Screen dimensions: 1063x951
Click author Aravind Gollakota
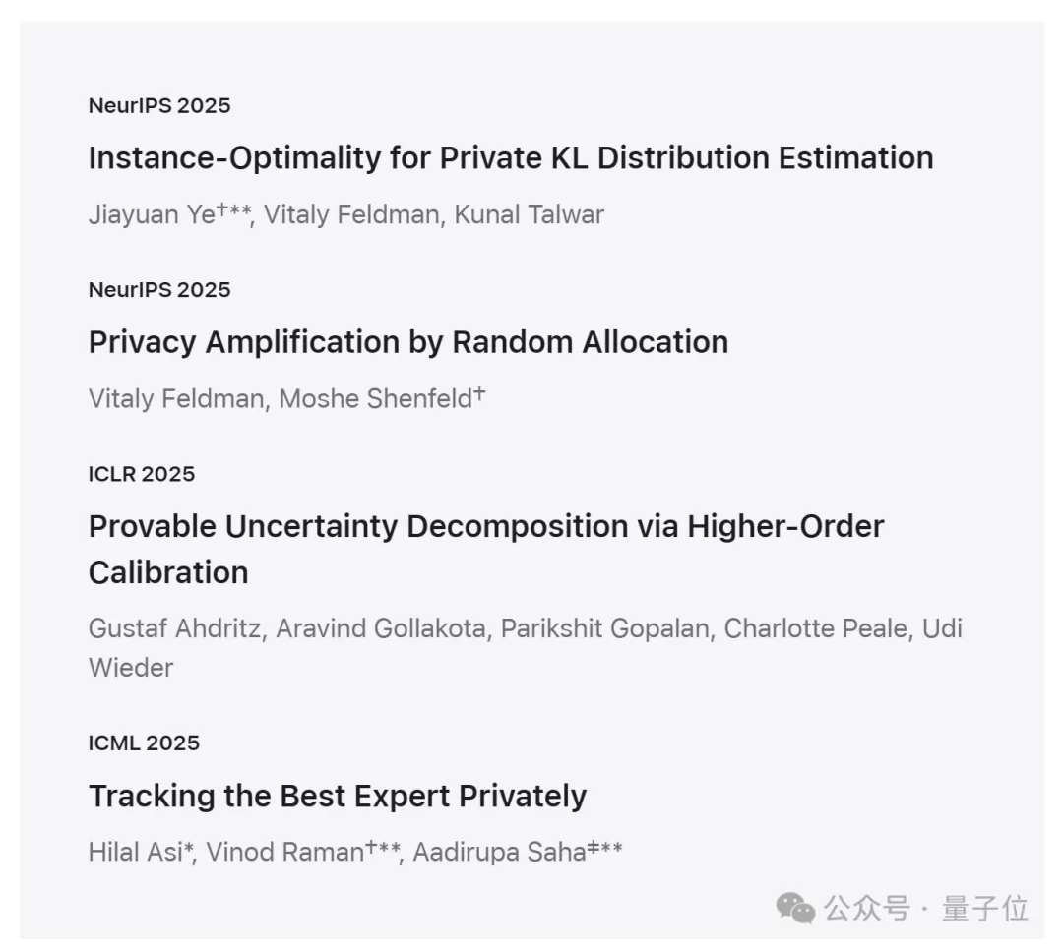380,629
